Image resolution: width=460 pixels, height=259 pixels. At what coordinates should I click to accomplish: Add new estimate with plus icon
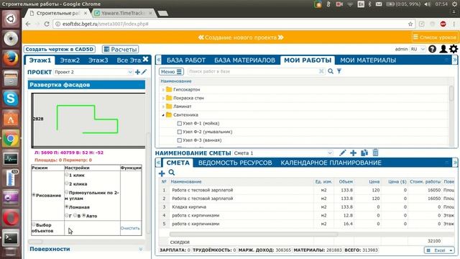point(353,153)
